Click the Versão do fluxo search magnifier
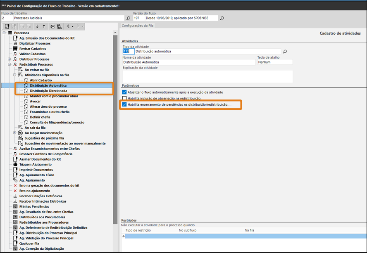Image resolution: width=367 pixels, height=253 pixels. (x=222, y=18)
